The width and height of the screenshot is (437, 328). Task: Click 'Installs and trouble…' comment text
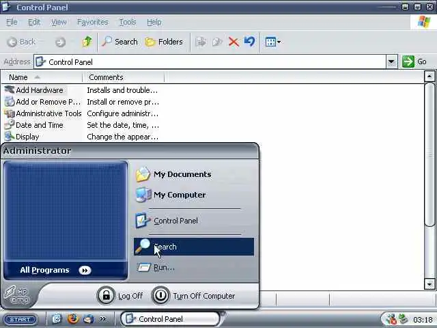(x=122, y=90)
